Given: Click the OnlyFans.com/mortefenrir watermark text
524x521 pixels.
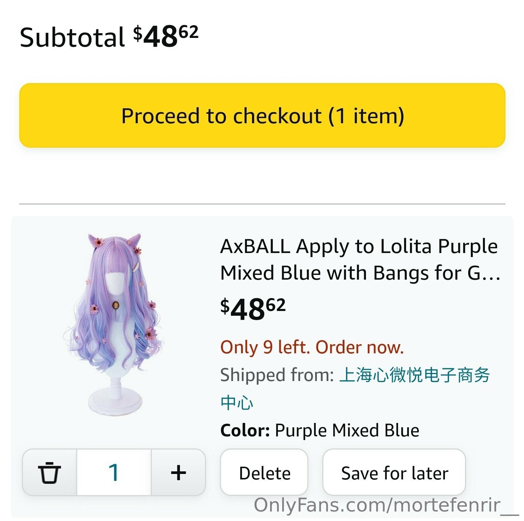Looking at the screenshot, I should click(385, 505).
